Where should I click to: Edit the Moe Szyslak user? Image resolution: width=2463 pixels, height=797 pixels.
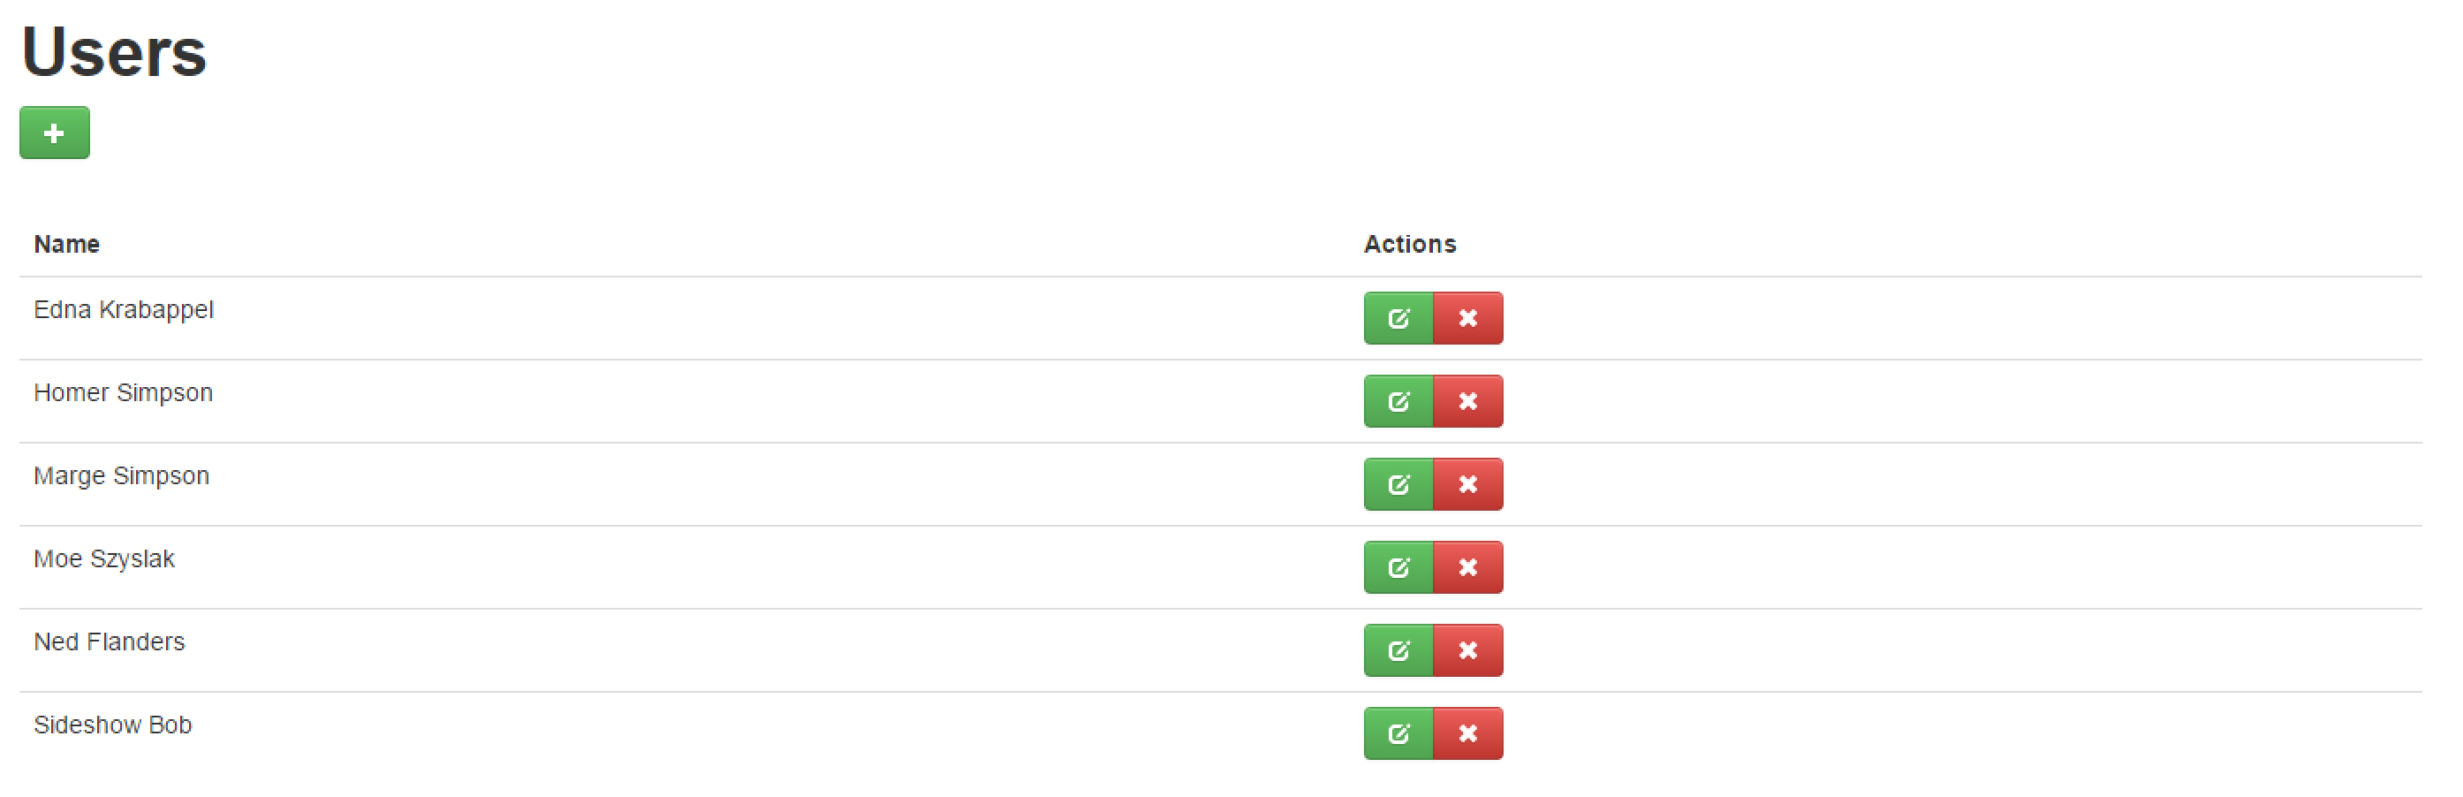pyautogui.click(x=1398, y=568)
